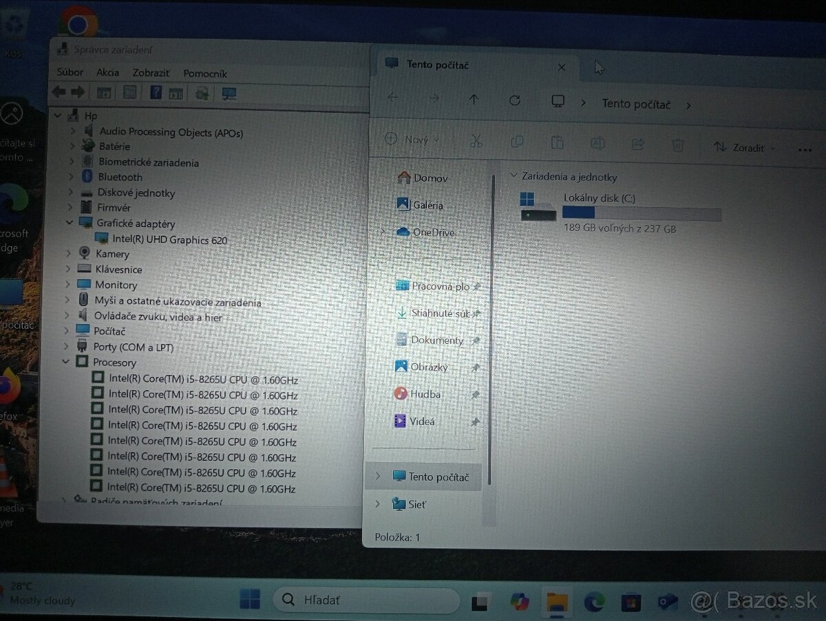Pin the OneDrive entry in the sidebar

[474, 232]
